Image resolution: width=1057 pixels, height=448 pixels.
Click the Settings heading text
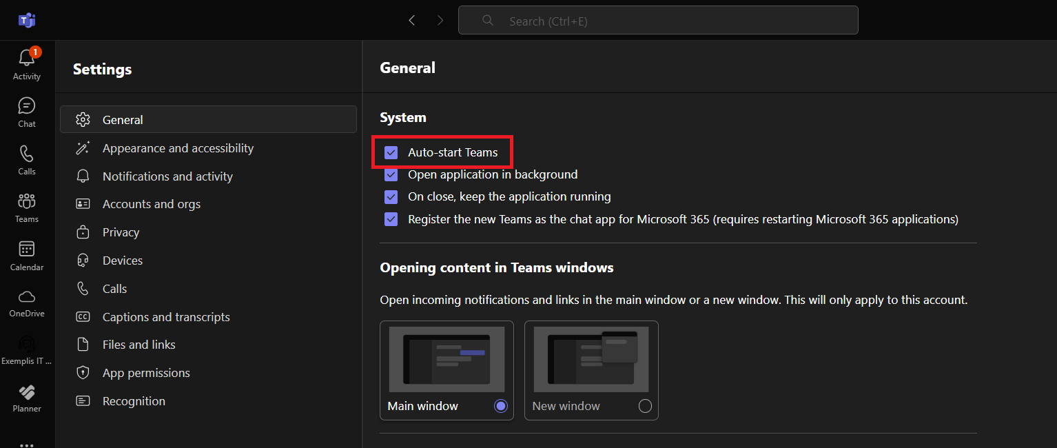coord(102,69)
